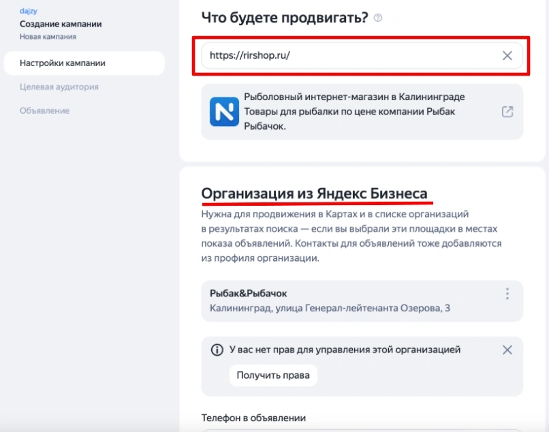
Task: Click 'Телефон в объявлении' label
Action: pos(253,418)
